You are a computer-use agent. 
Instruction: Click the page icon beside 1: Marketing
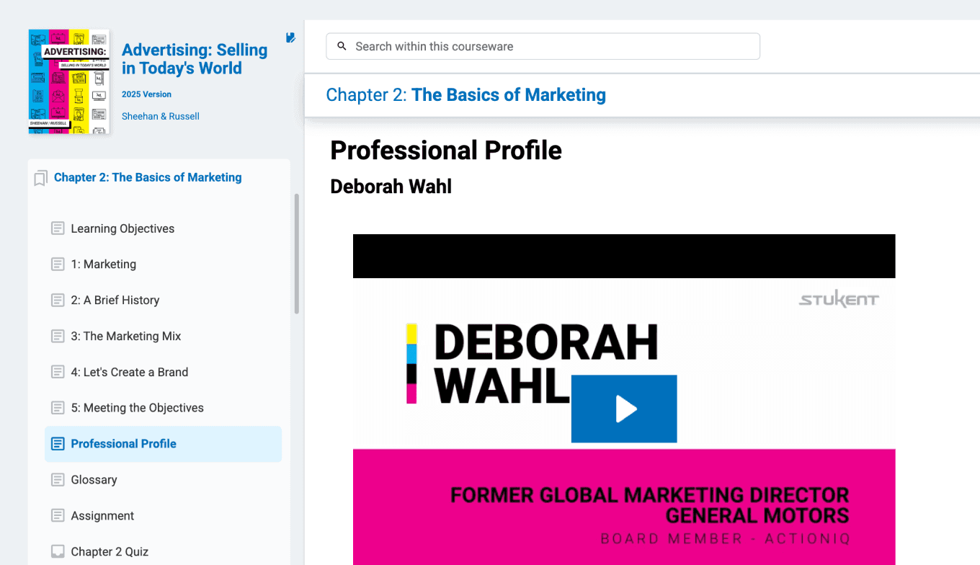click(58, 264)
